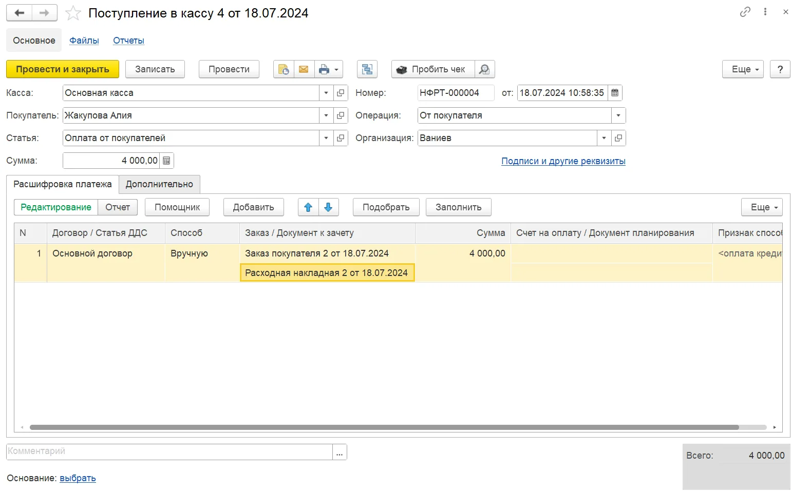Open calendar picker next to date
The image size is (791, 493).
coord(615,93)
